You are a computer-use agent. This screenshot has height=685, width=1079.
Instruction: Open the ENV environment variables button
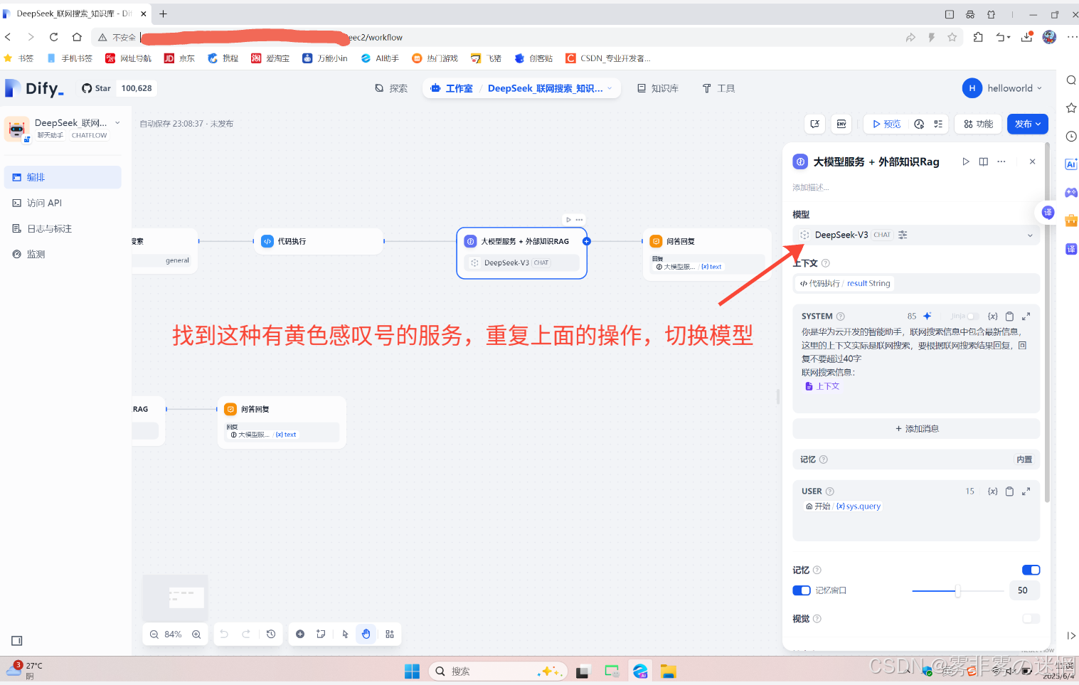pyautogui.click(x=841, y=124)
